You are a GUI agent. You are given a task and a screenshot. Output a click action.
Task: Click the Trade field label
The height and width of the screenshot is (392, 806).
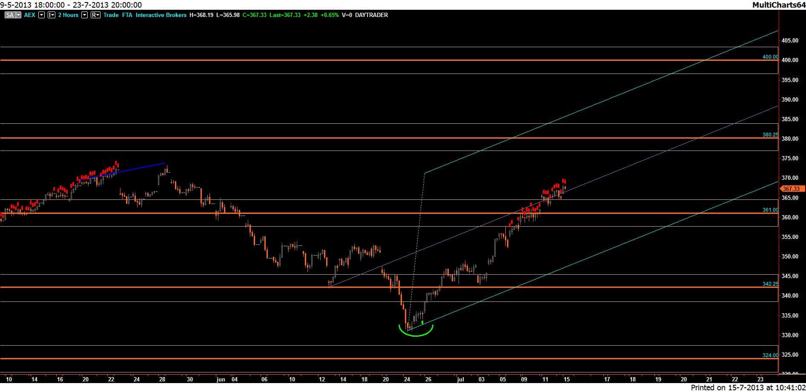pos(111,15)
